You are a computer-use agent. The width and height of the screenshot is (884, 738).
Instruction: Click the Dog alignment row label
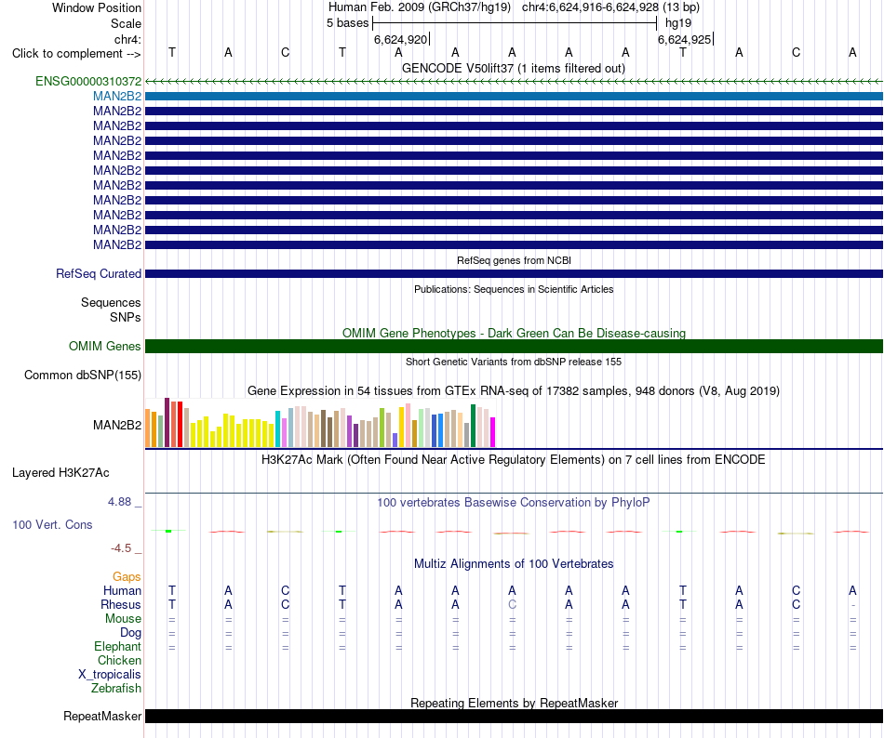click(131, 633)
